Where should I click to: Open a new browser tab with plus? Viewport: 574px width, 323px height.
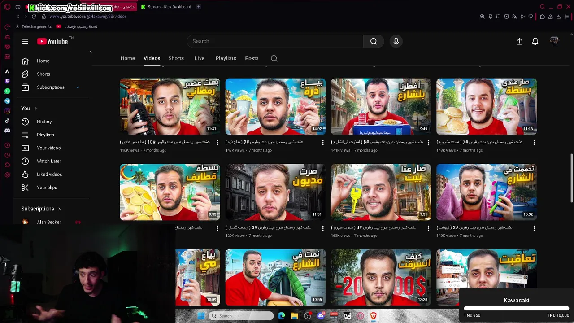(199, 7)
